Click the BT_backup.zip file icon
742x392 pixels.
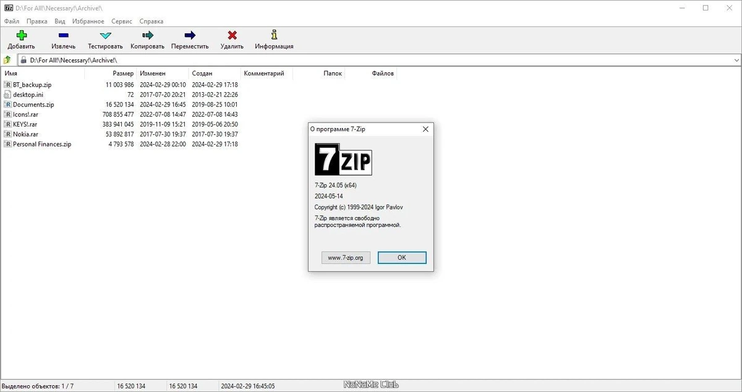click(x=8, y=85)
